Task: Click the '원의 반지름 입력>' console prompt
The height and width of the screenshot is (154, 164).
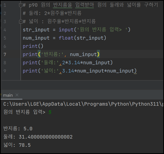Action: [x=24, y=112]
